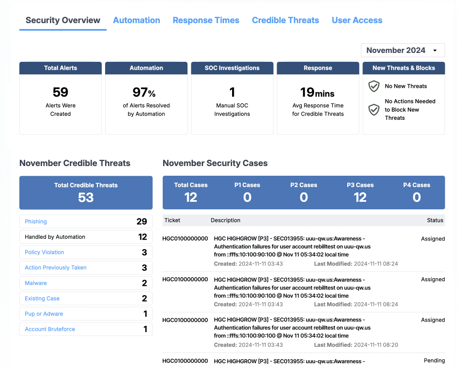This screenshot has width=457, height=367.
Task: Open the Account Bruteforce link
Action: pyautogui.click(x=50, y=329)
